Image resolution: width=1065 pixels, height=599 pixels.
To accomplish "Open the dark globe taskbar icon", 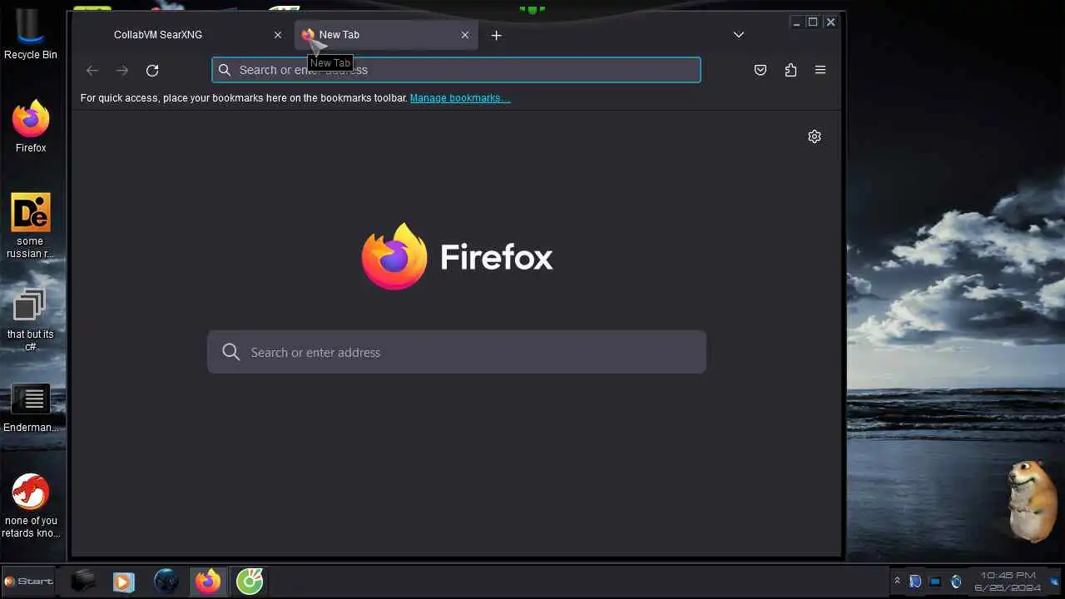I will coord(166,582).
